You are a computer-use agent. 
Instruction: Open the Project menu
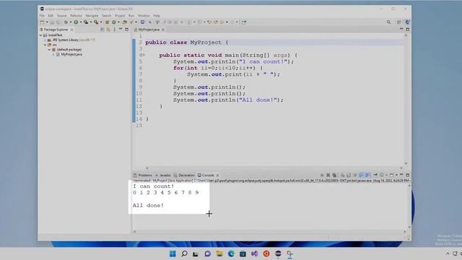(x=120, y=16)
